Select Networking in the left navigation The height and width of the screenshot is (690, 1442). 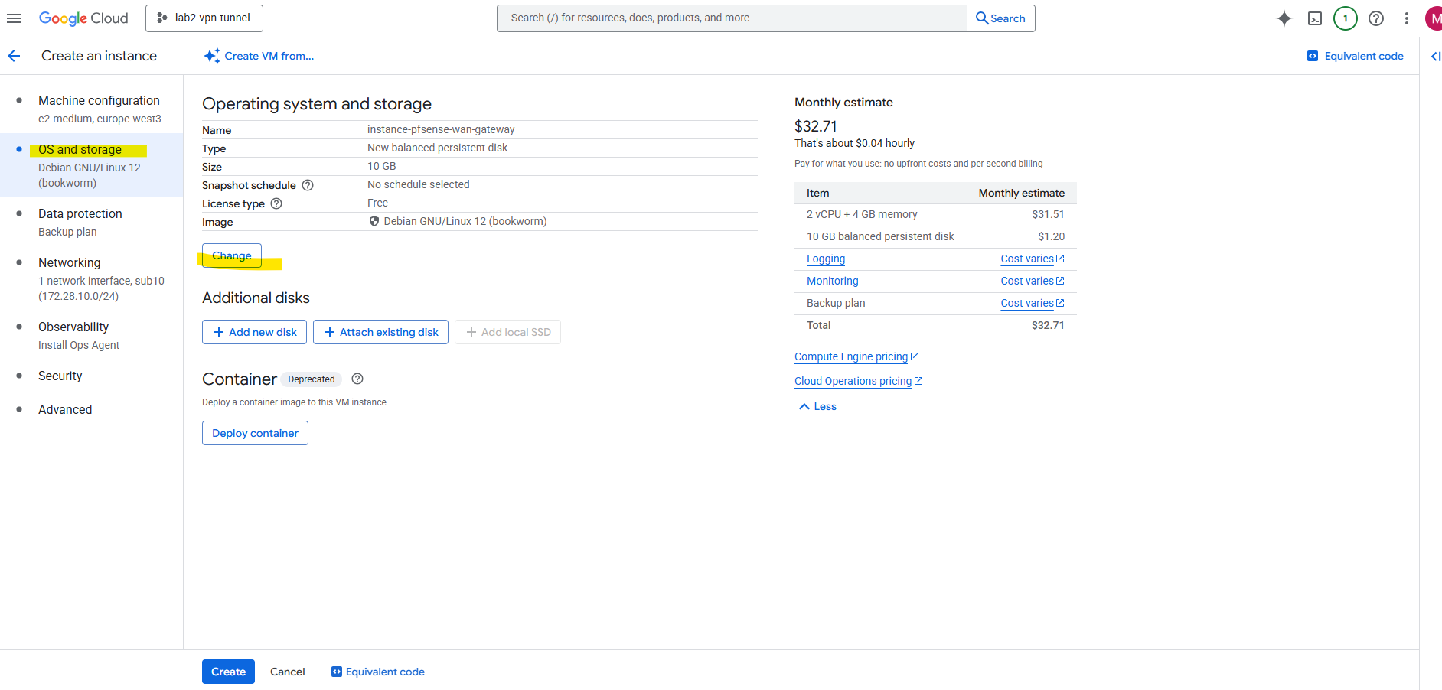pyautogui.click(x=70, y=262)
